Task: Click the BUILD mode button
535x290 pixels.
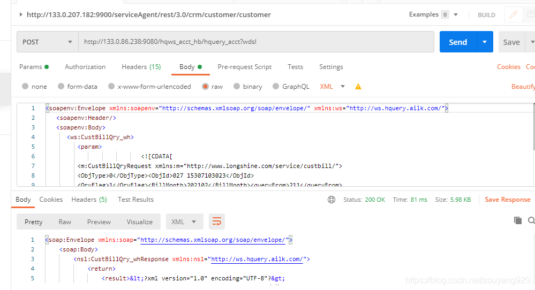Action: coord(486,15)
